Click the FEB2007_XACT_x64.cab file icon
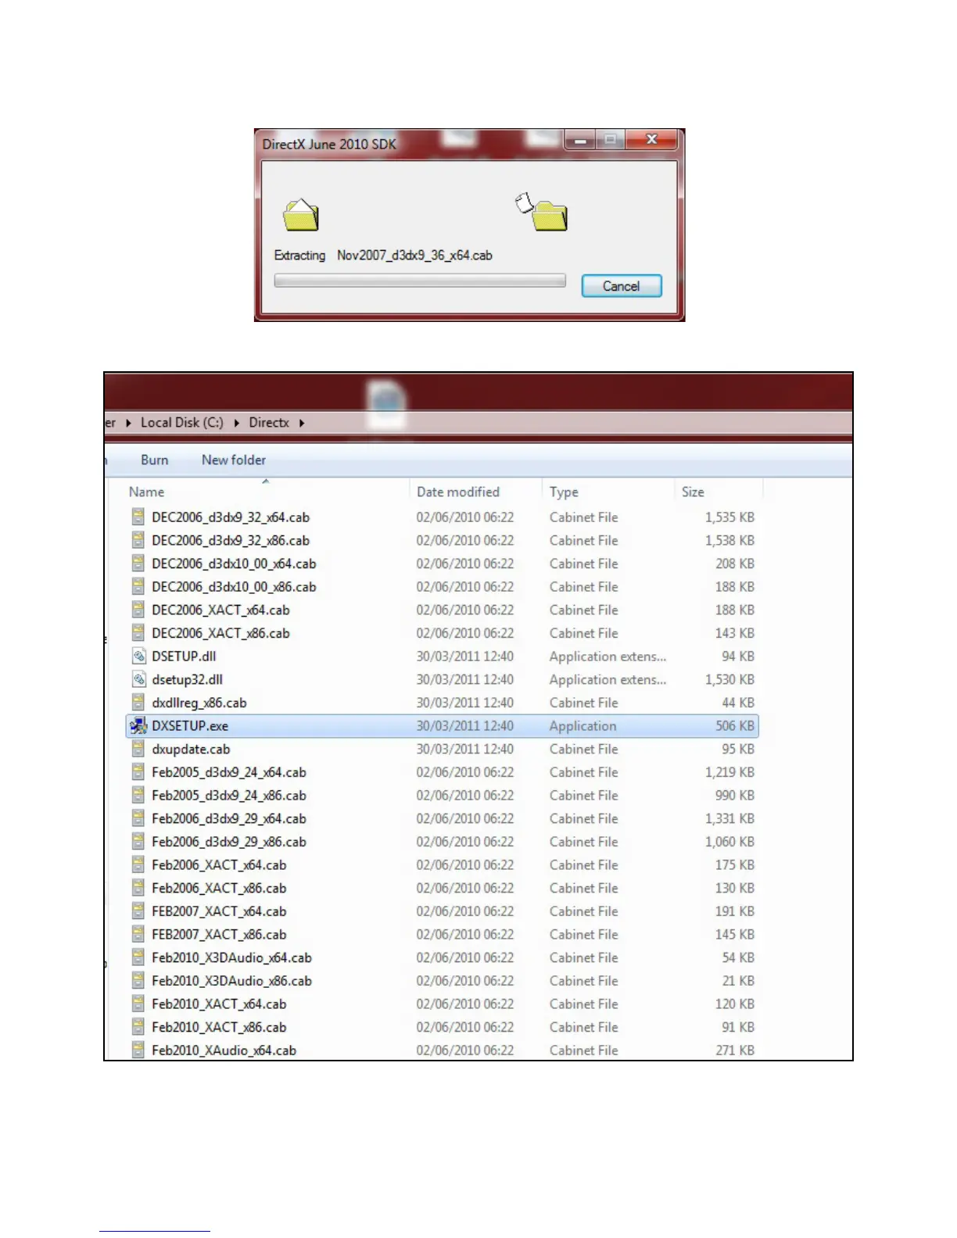Screen dimensions: 957x1238 [x=138, y=911]
